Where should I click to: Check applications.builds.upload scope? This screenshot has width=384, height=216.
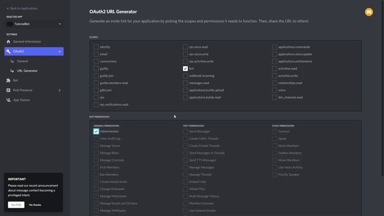click(185, 90)
